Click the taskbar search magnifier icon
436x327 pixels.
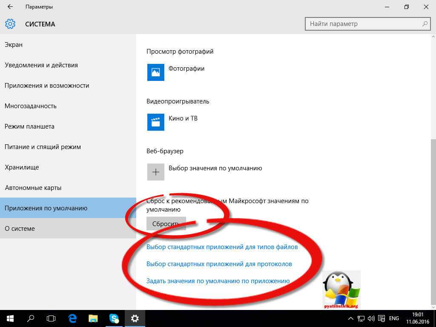tap(31, 318)
